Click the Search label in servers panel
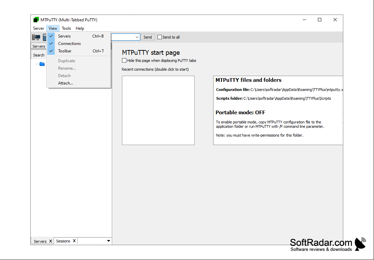The height and width of the screenshot is (260, 374). (x=39, y=55)
